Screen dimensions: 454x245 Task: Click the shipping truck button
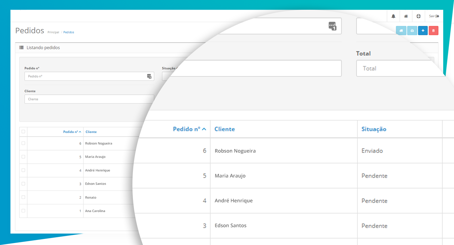(x=401, y=31)
